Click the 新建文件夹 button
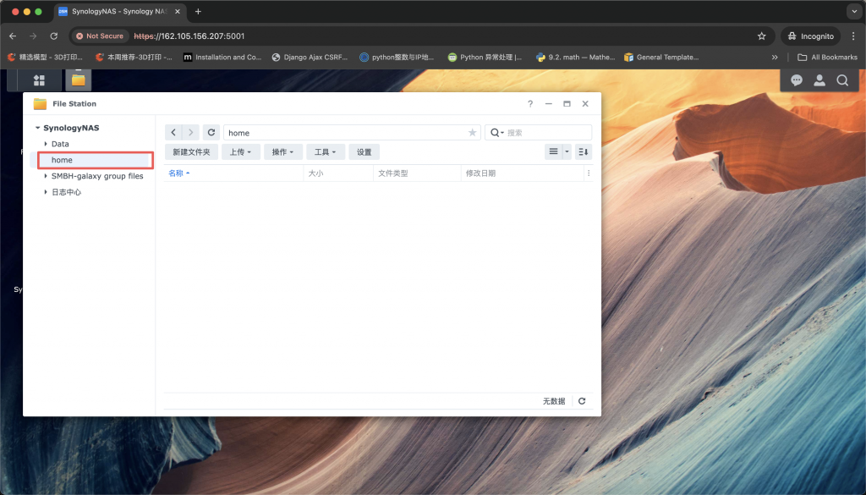 (x=191, y=152)
